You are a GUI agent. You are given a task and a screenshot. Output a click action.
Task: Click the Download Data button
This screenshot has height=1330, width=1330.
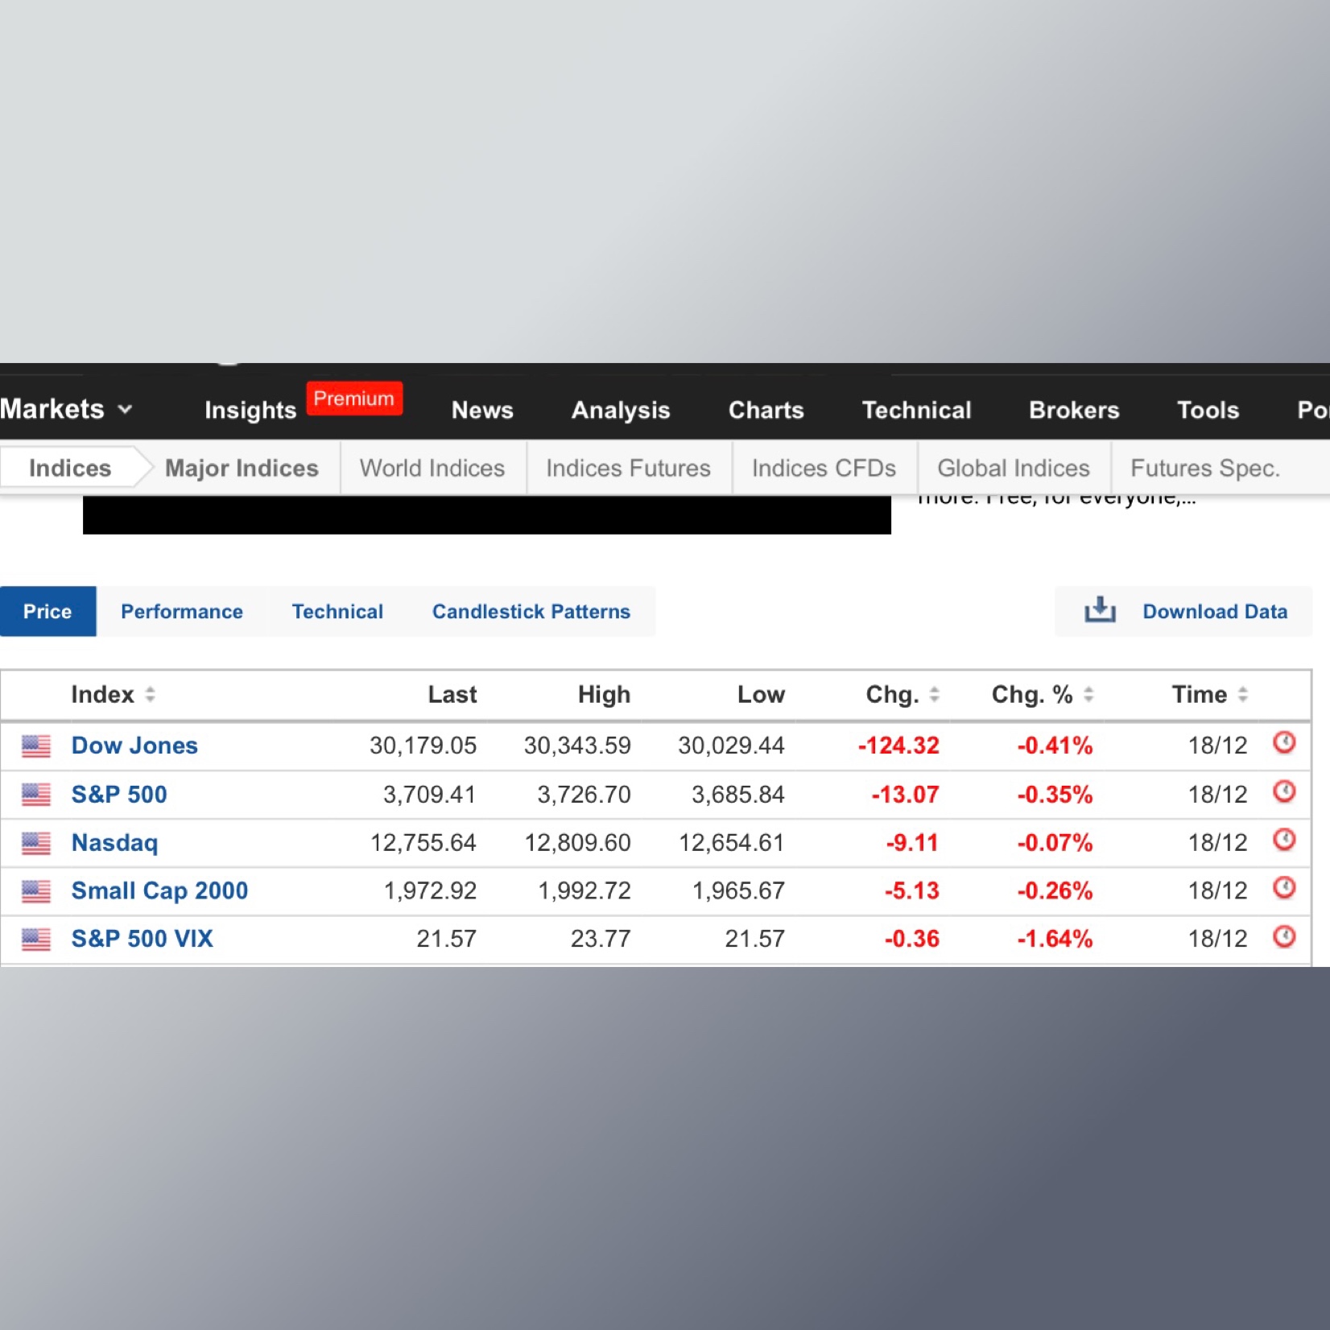(x=1183, y=611)
